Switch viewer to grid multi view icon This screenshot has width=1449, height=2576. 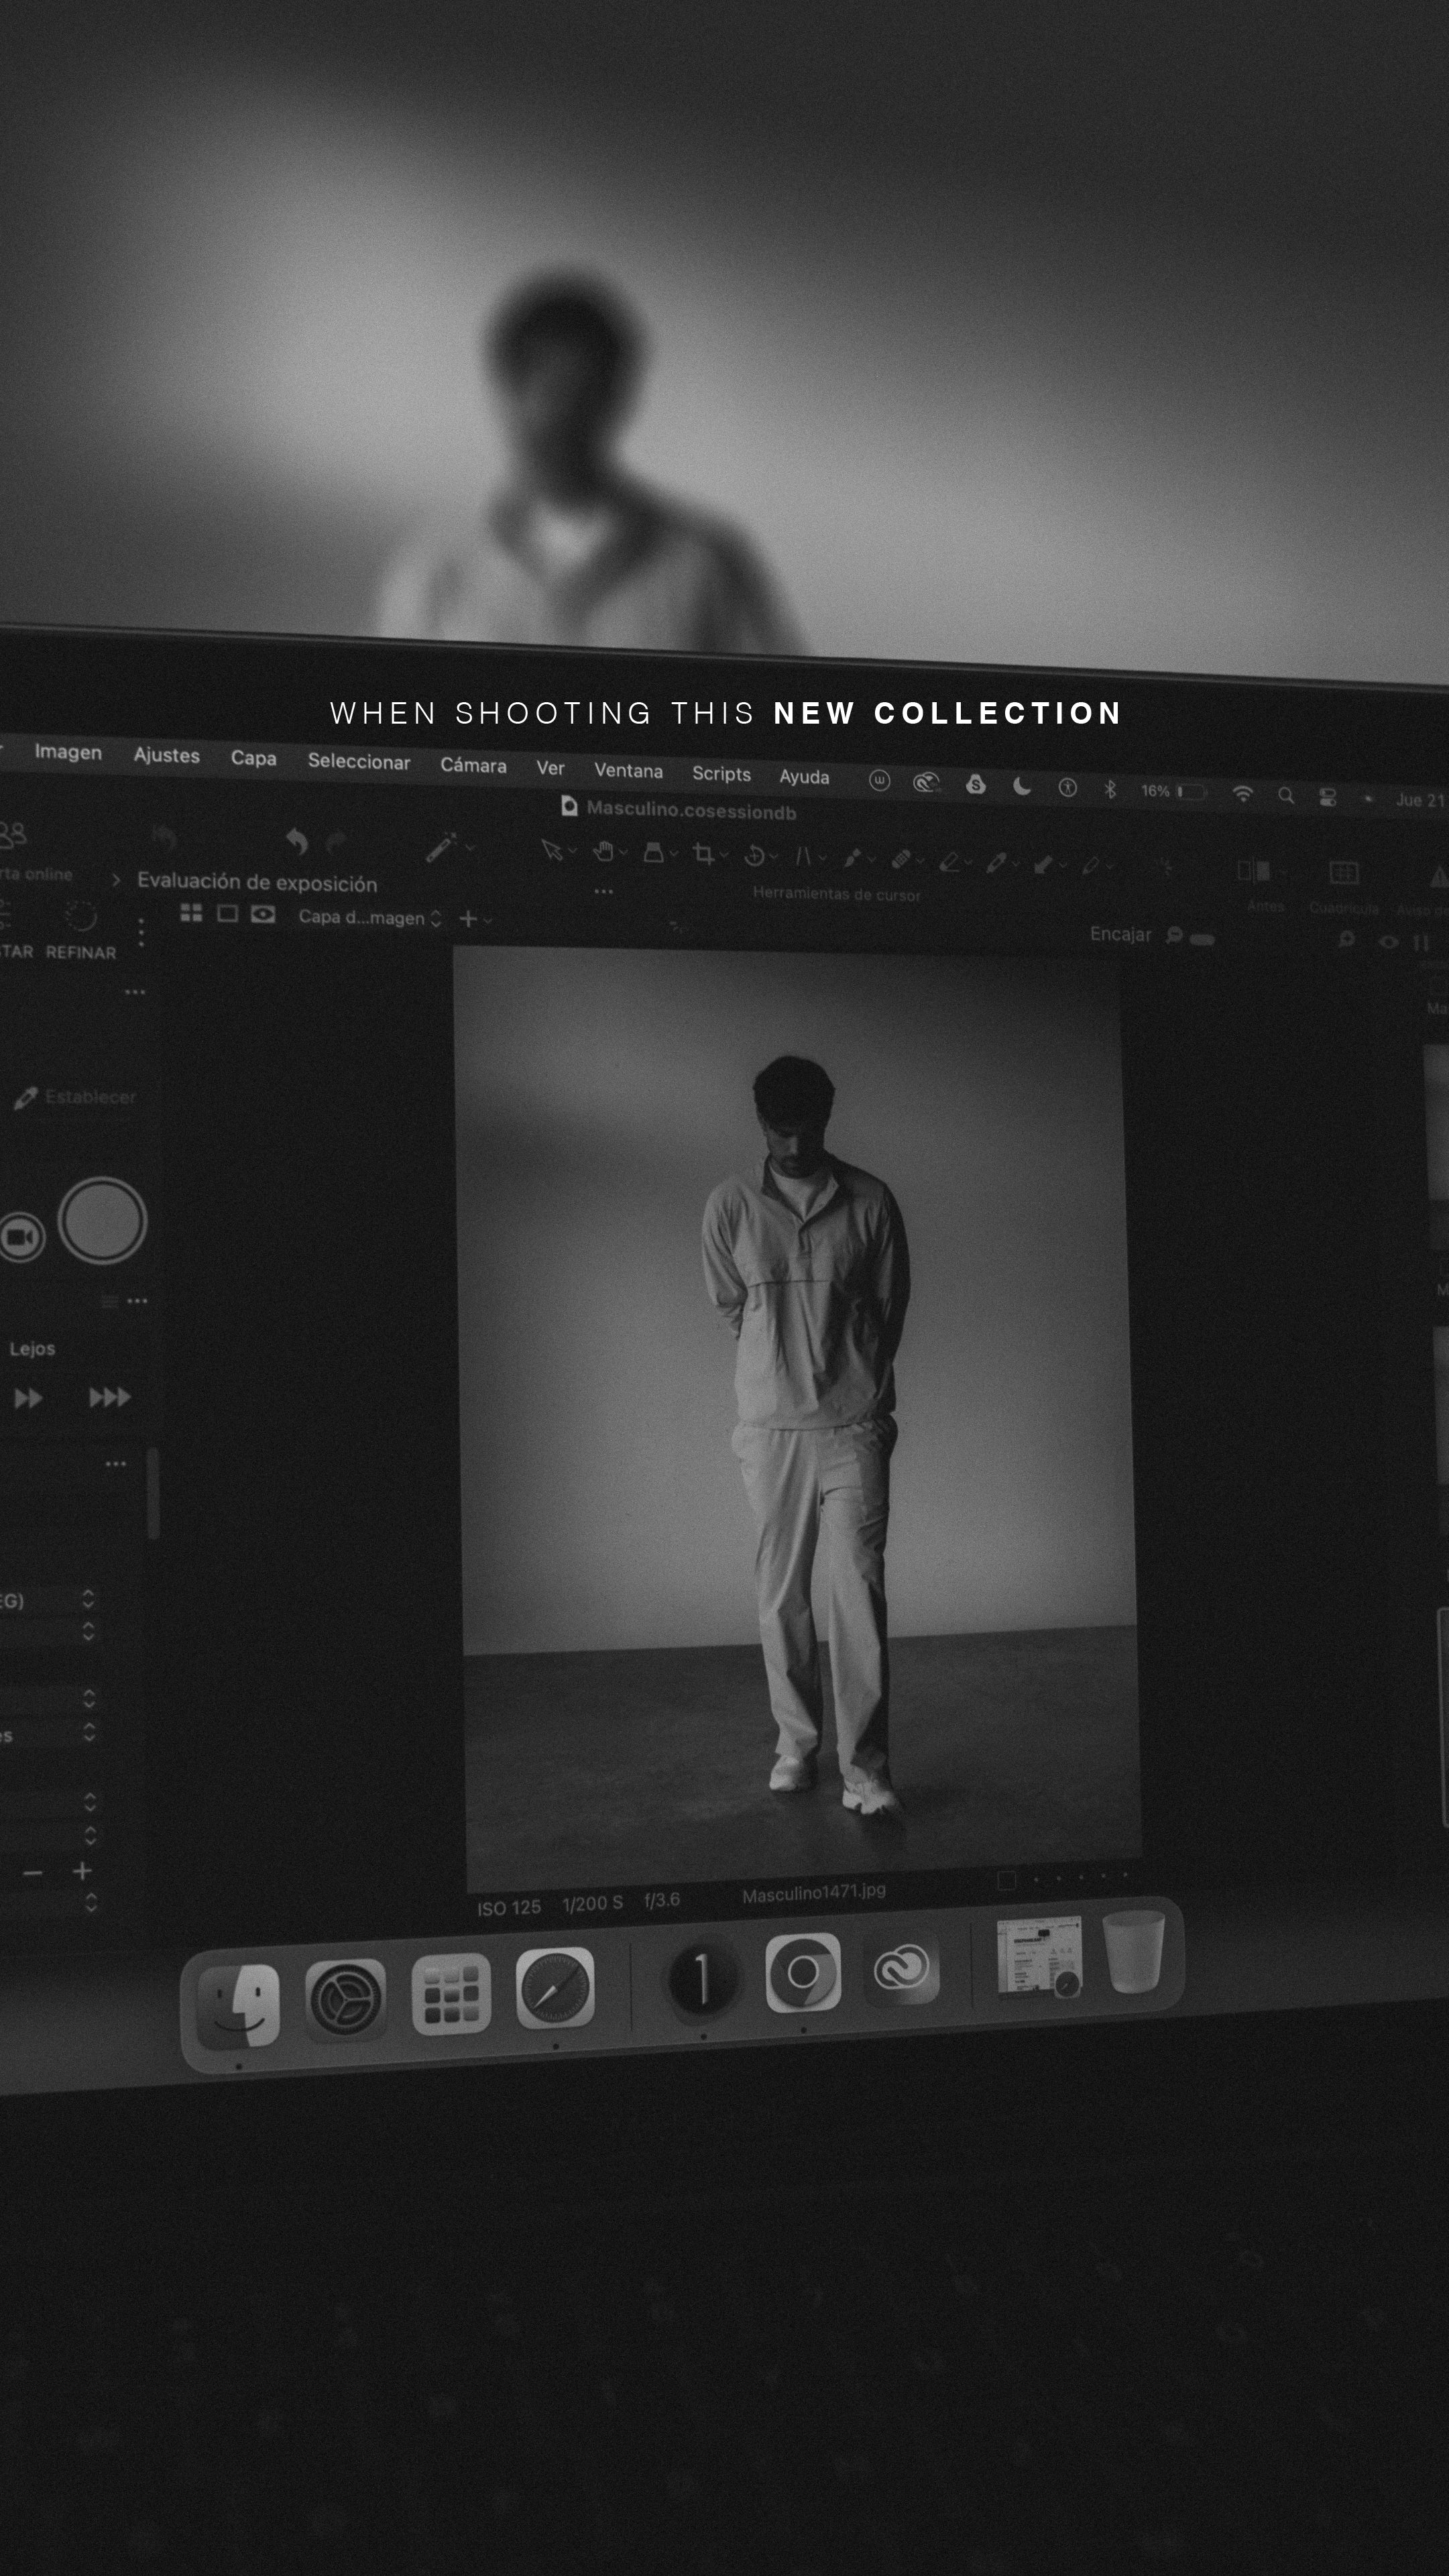click(x=191, y=912)
